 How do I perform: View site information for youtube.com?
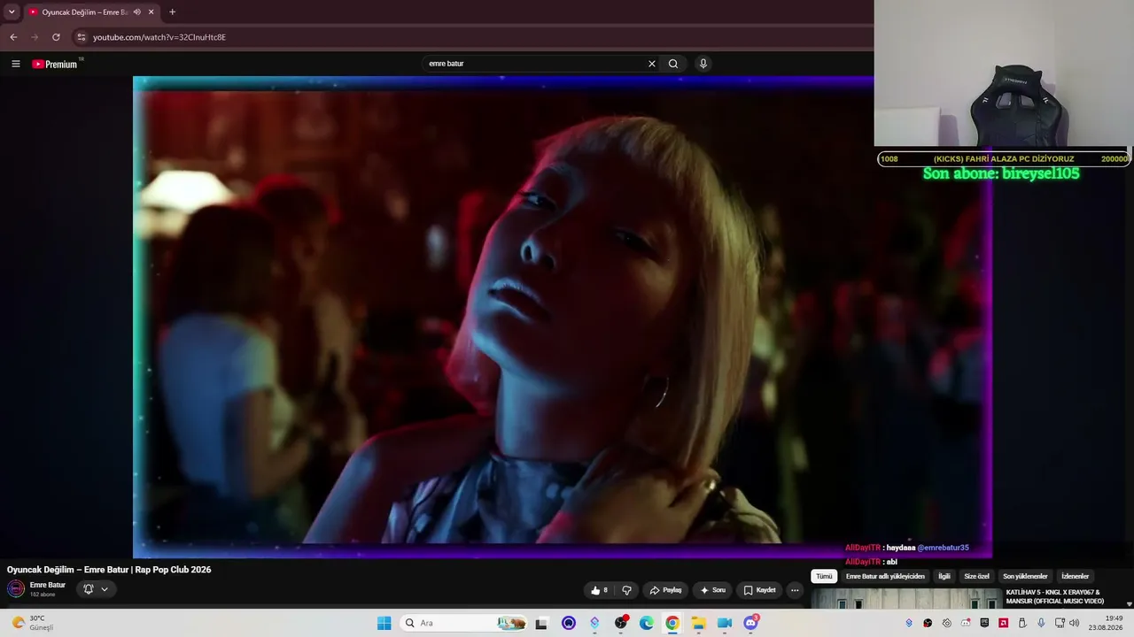pos(82,37)
